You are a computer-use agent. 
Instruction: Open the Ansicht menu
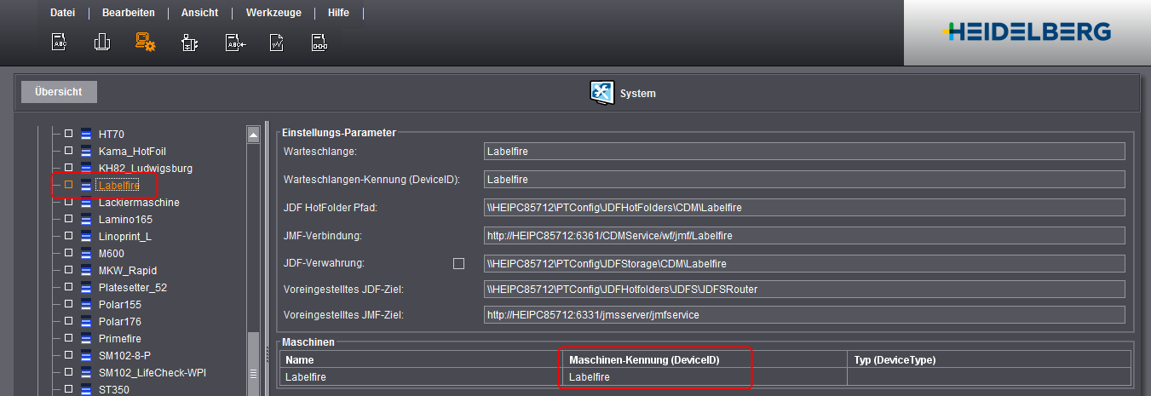pos(199,13)
